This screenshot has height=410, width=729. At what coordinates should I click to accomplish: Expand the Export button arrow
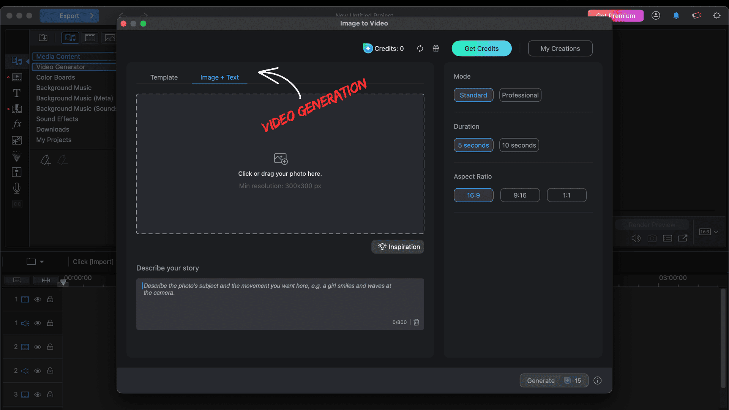click(x=92, y=16)
